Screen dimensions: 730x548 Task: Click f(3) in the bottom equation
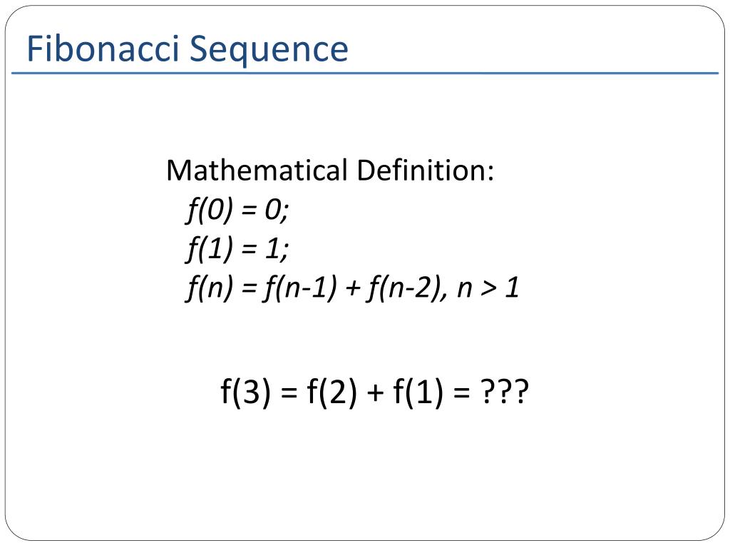point(245,392)
